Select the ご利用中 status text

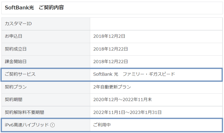point(102,125)
